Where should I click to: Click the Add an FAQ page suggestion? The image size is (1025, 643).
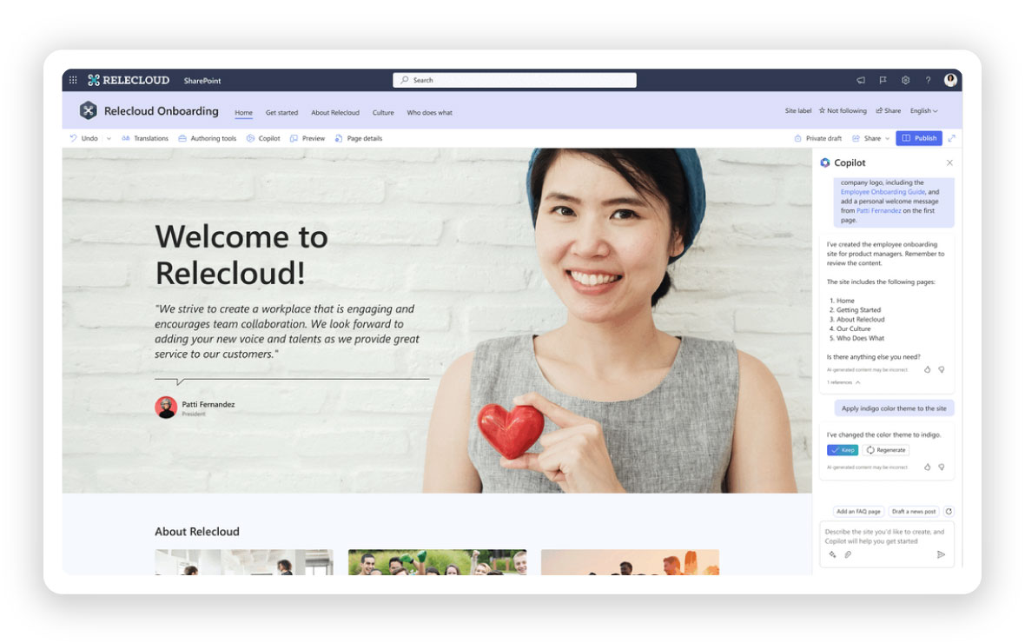click(x=858, y=512)
